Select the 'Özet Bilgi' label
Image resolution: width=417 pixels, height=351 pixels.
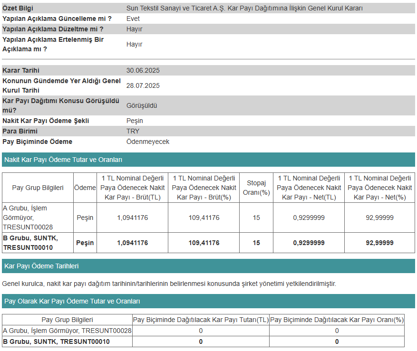point(18,8)
